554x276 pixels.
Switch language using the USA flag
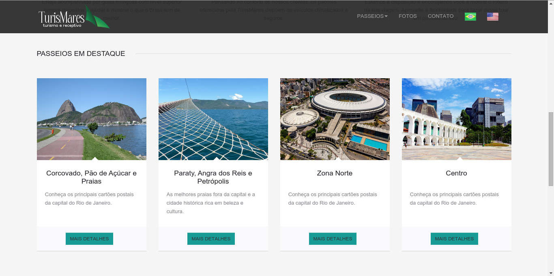point(493,17)
